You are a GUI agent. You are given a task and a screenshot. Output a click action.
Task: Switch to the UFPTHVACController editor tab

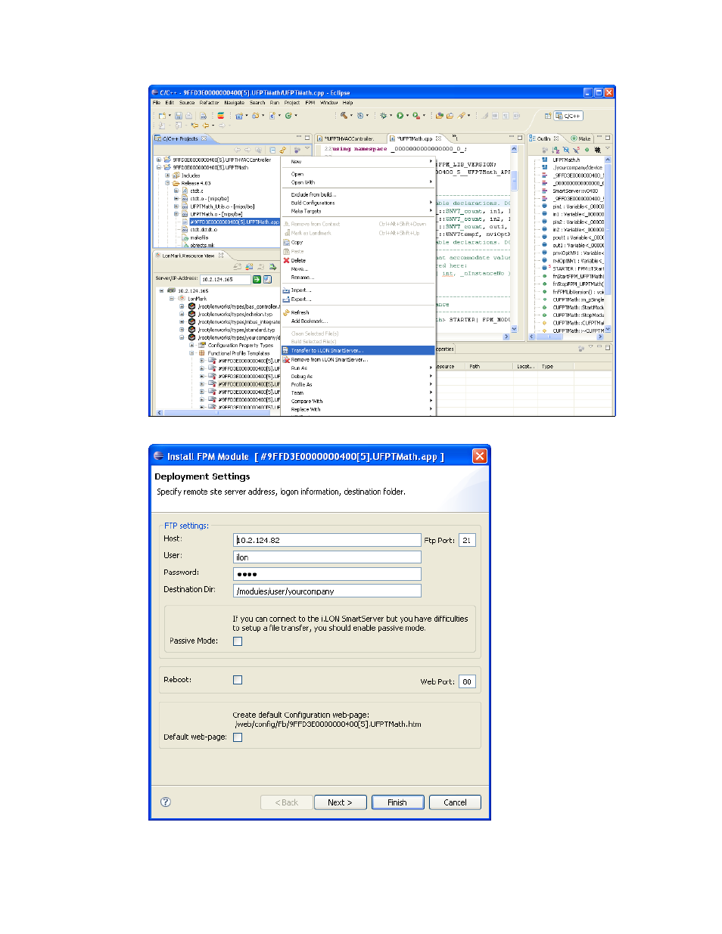(x=349, y=138)
